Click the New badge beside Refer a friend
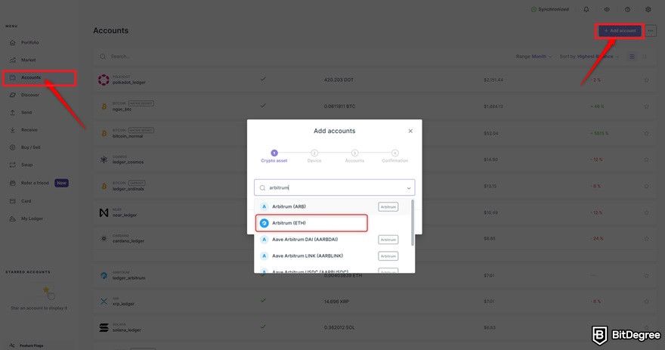Screen dimensions: 665x350 pyautogui.click(x=61, y=183)
